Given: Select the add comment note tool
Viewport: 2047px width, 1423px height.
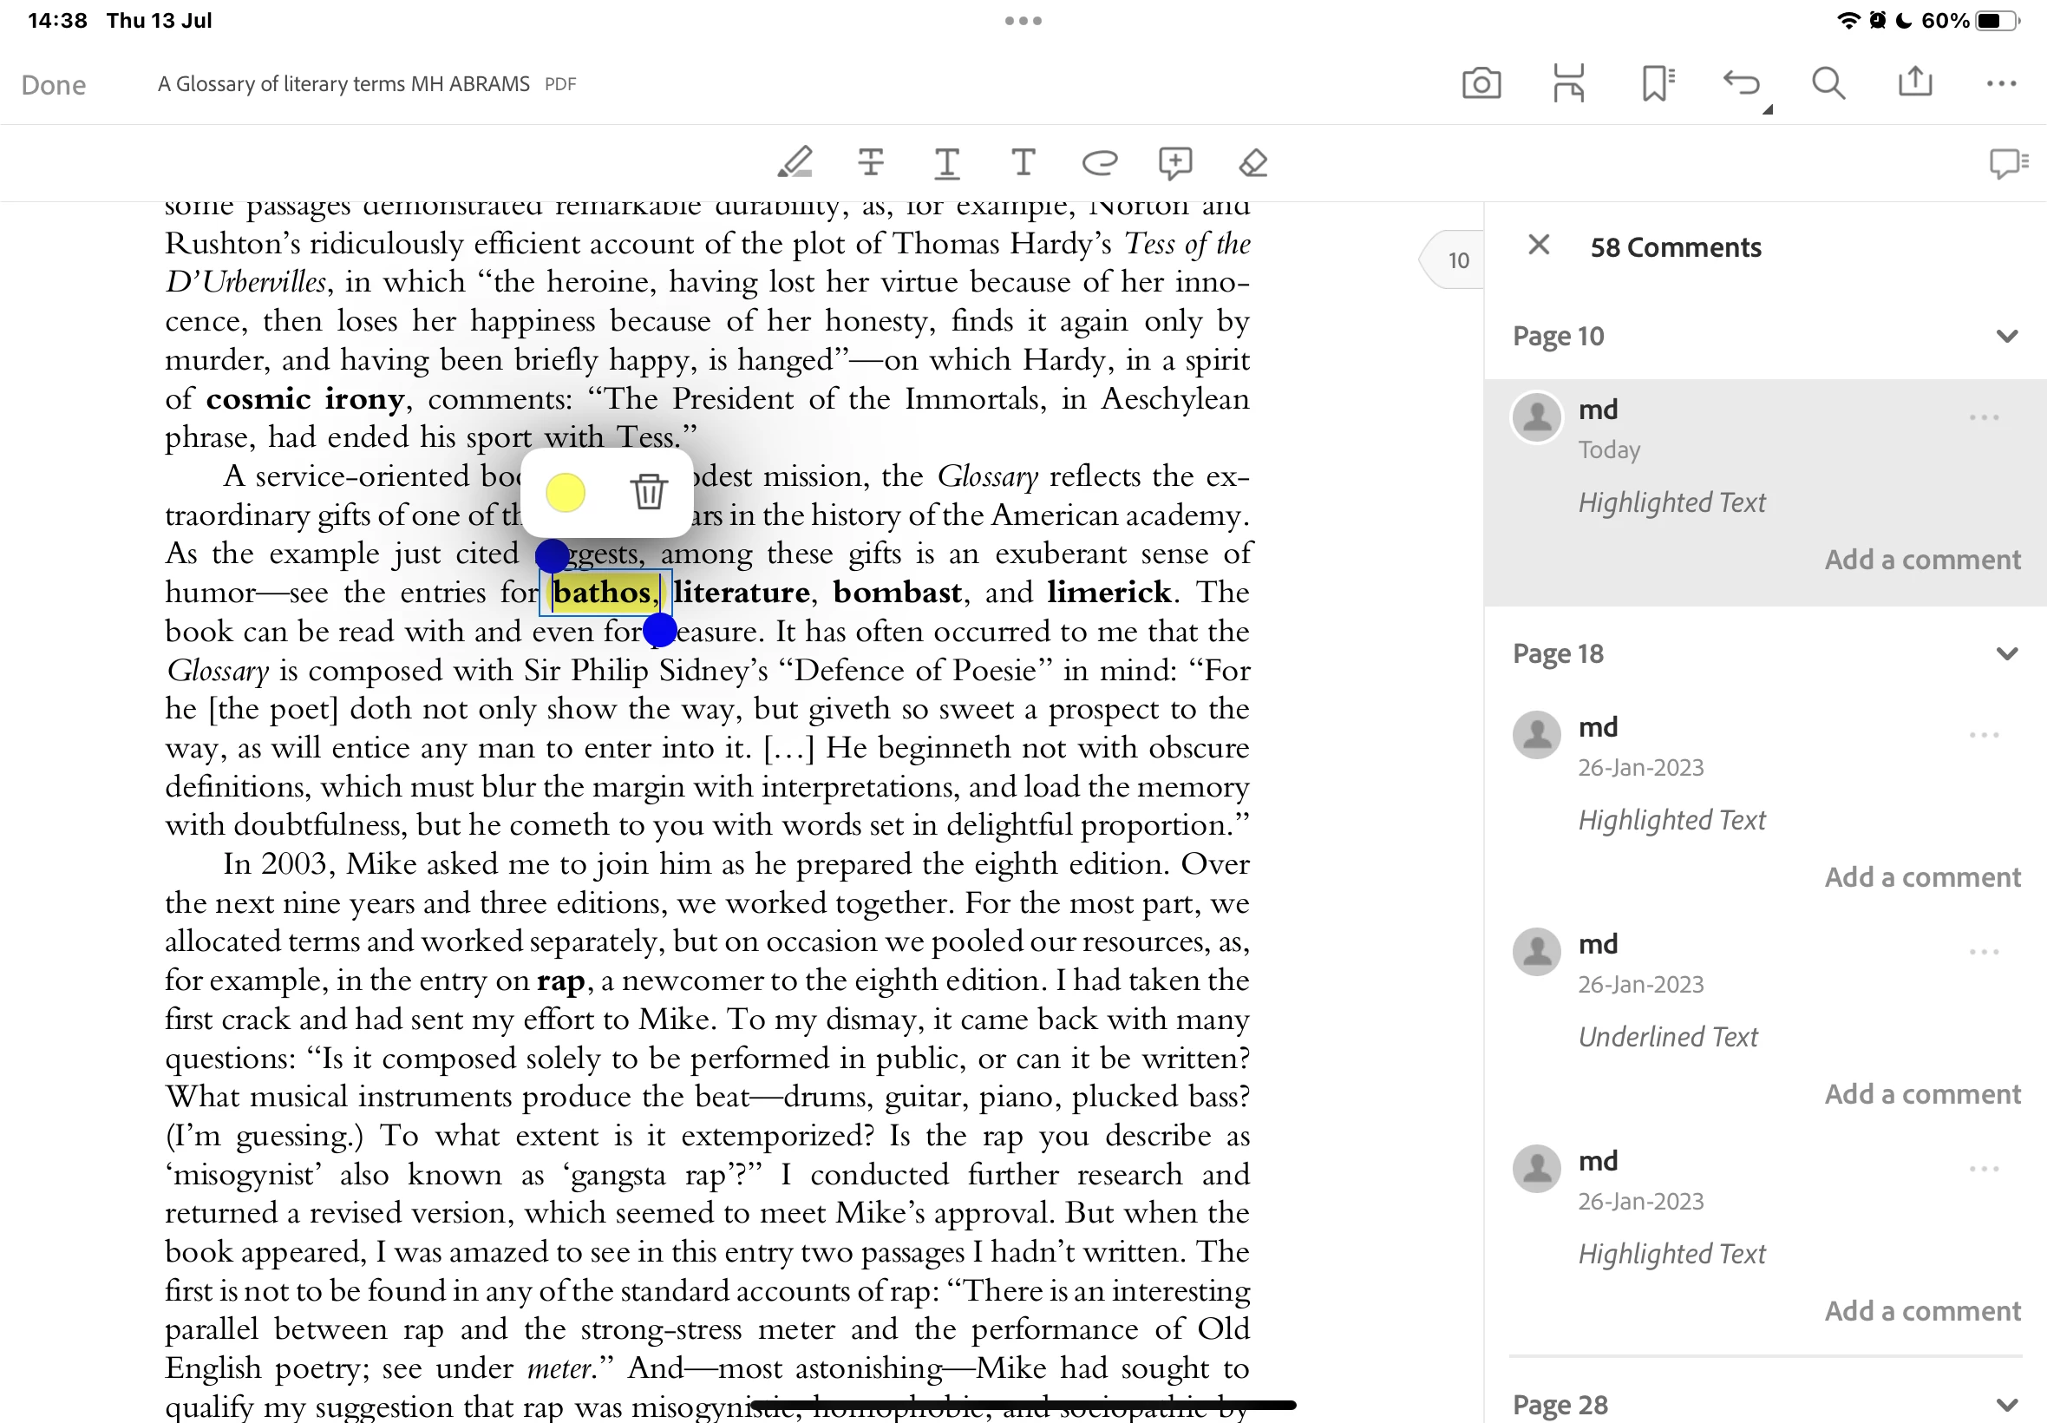Looking at the screenshot, I should pos(1174,162).
